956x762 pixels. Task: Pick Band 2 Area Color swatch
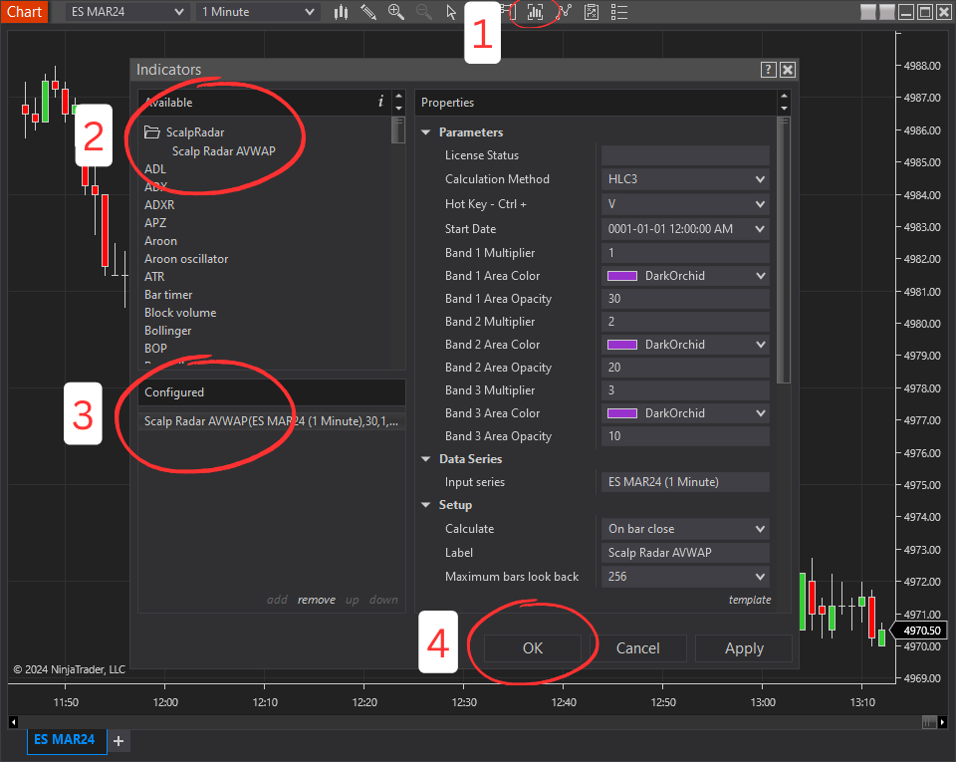coord(622,345)
